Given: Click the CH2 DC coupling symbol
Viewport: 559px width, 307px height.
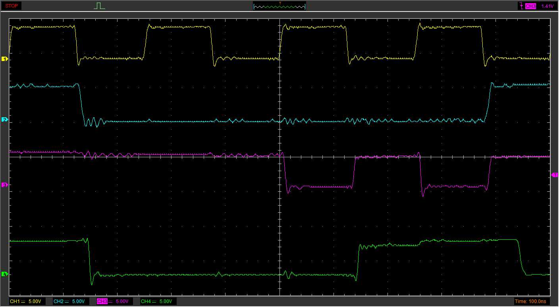Looking at the screenshot, I should tap(66, 301).
